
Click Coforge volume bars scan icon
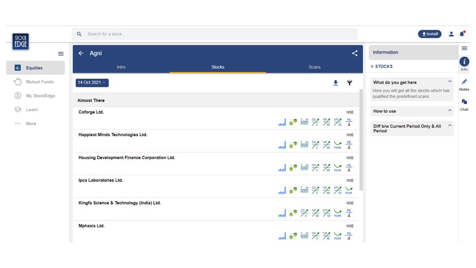282,122
